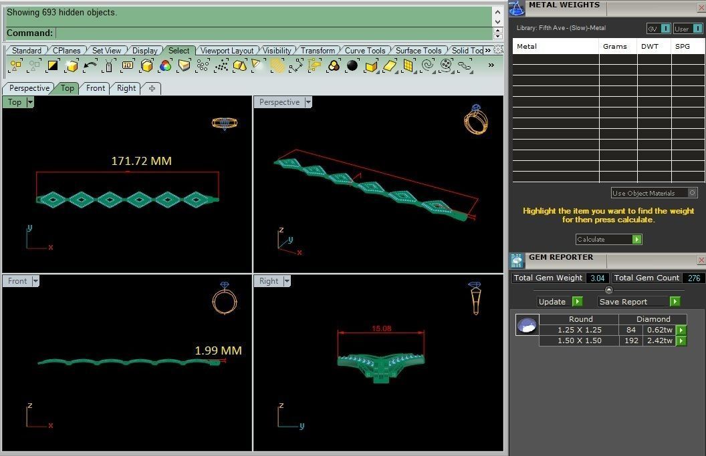This screenshot has height=456, width=706.
Task: Click the Select Hatches icon
Action: (277, 66)
